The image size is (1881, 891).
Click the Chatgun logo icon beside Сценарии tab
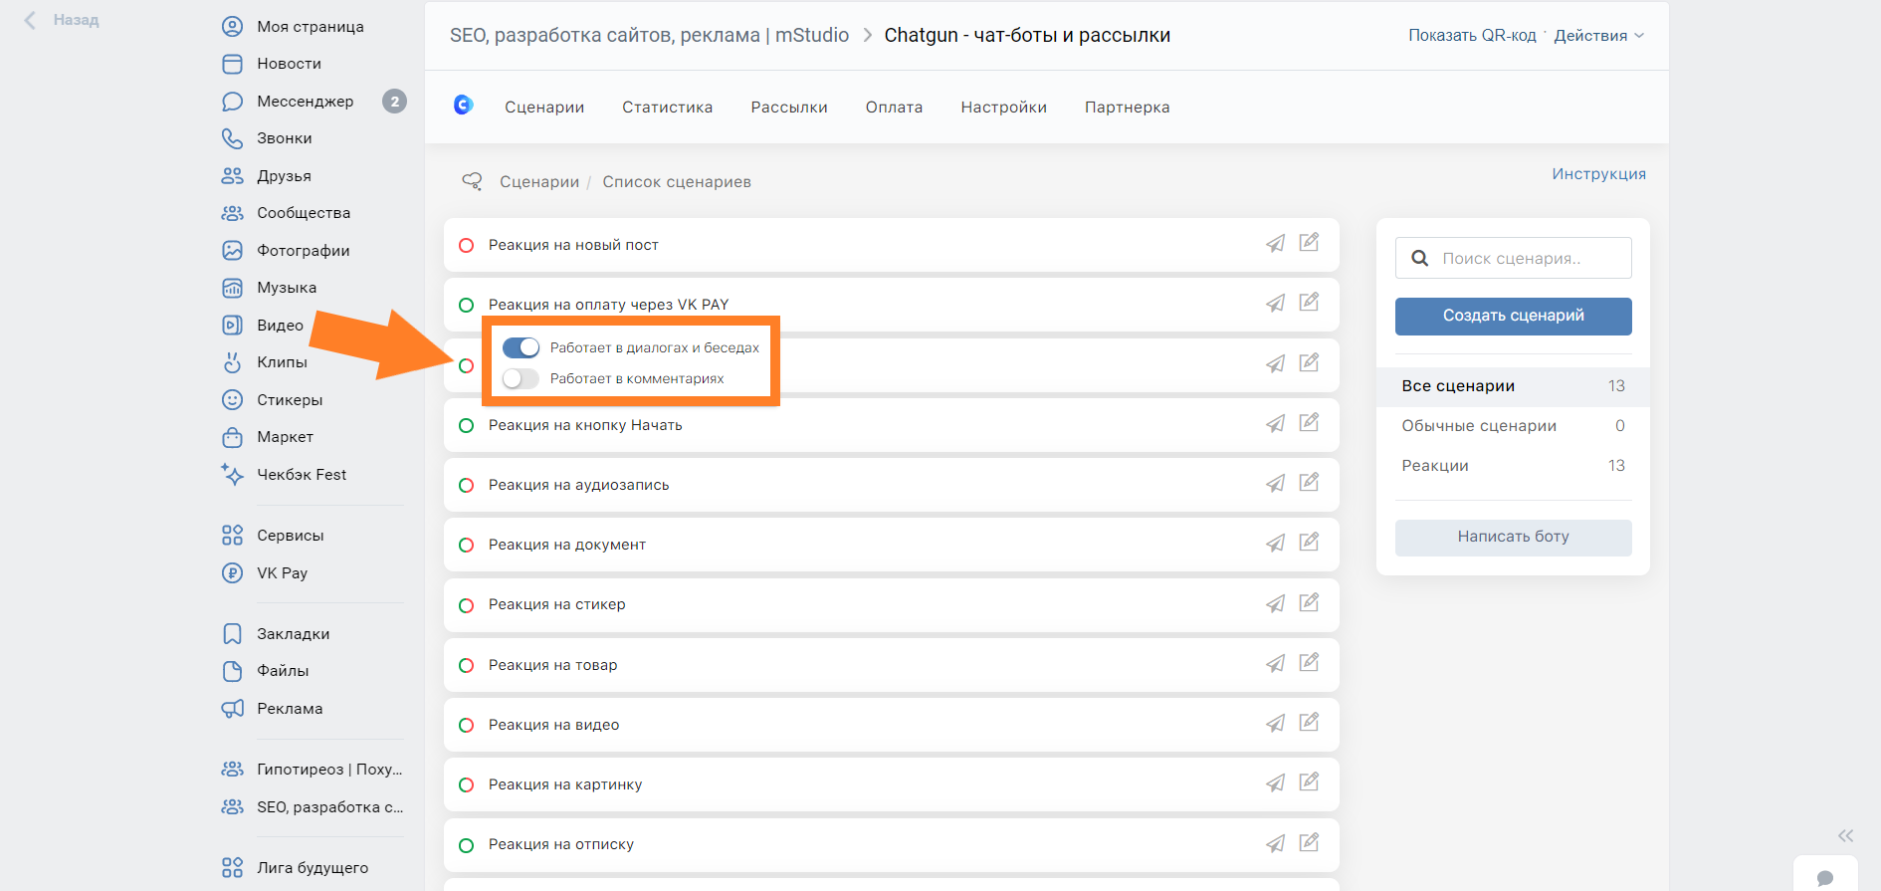(463, 105)
